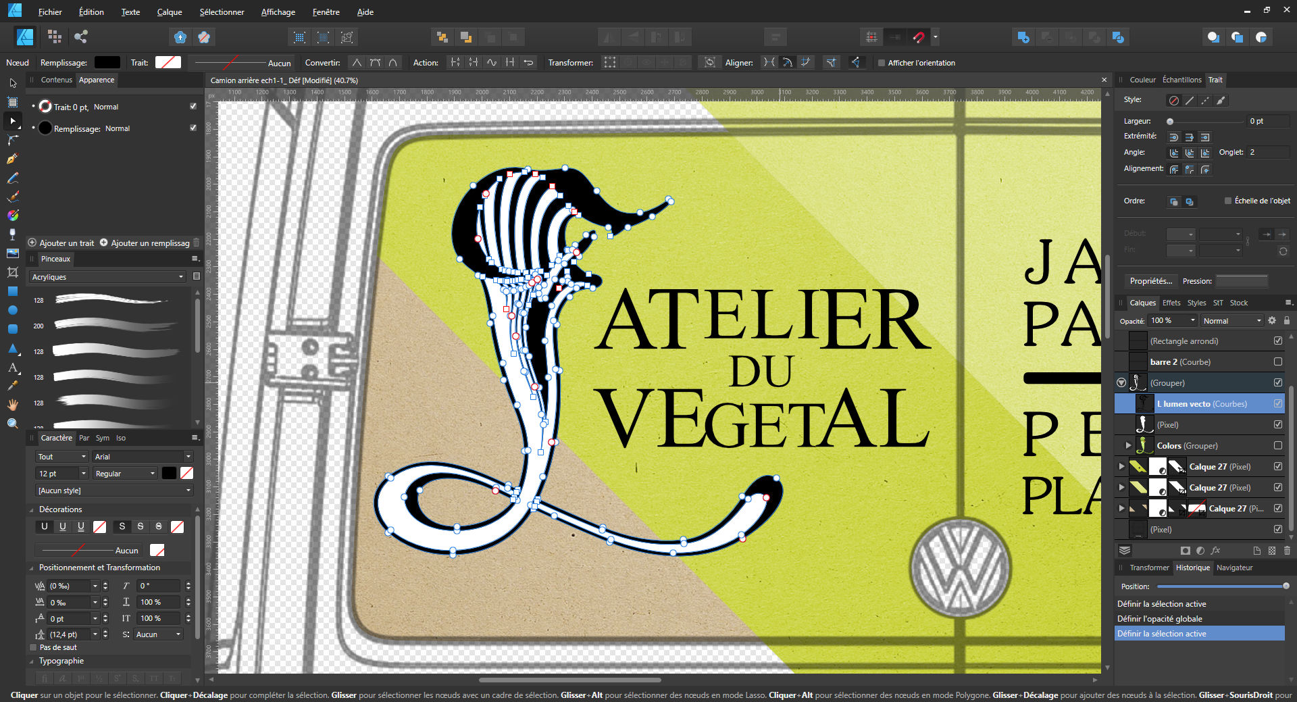Expand the Colors group layer

[x=1128, y=446]
